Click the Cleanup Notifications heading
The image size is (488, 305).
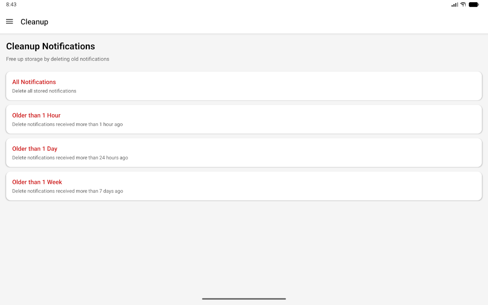[50, 46]
